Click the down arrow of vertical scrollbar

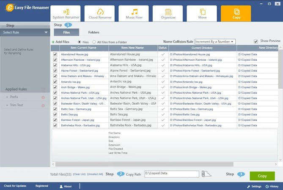point(280,160)
